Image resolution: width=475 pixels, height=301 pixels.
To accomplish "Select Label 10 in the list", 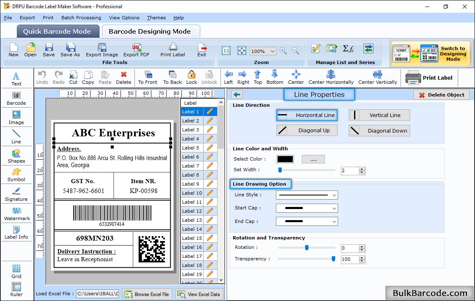I will pos(192,193).
